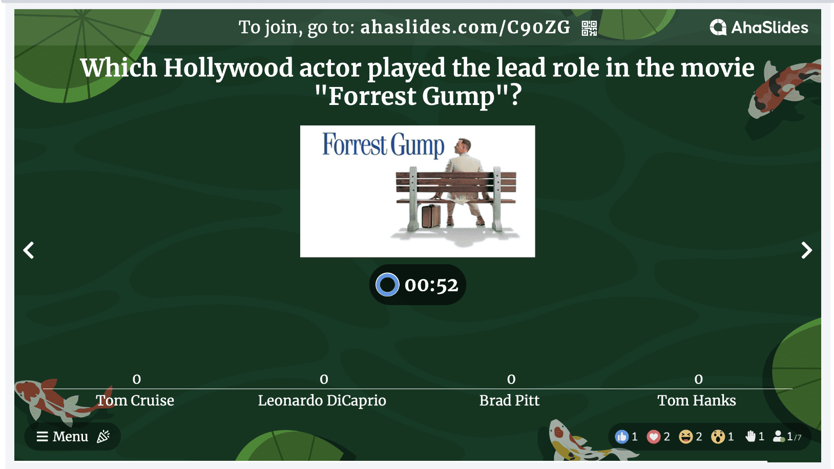Viewport: 834px width, 469px height.
Task: Click the vote count above Tom Hanks
Action: (699, 379)
